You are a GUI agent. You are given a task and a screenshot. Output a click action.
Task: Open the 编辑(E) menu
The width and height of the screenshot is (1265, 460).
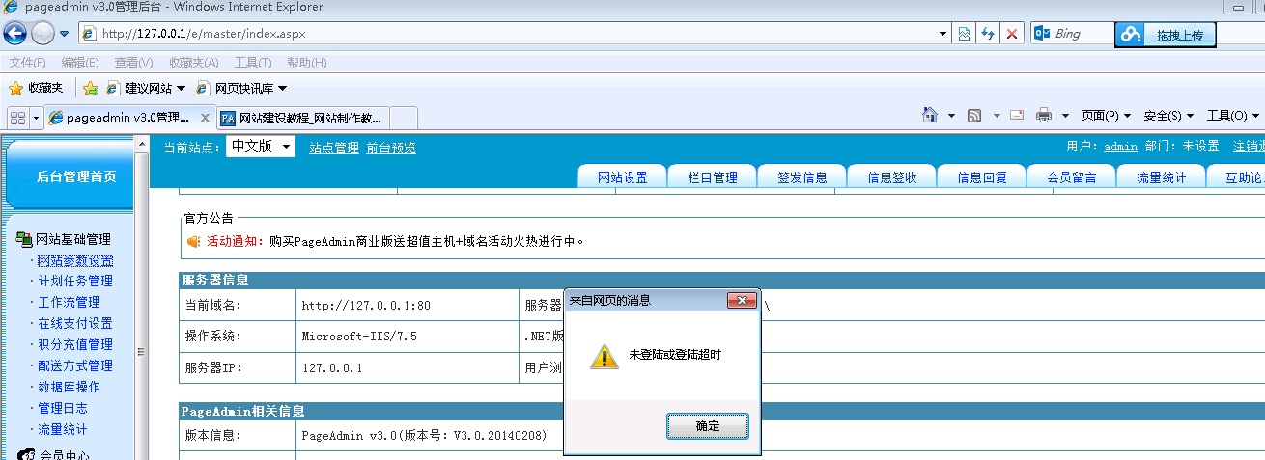[80, 63]
